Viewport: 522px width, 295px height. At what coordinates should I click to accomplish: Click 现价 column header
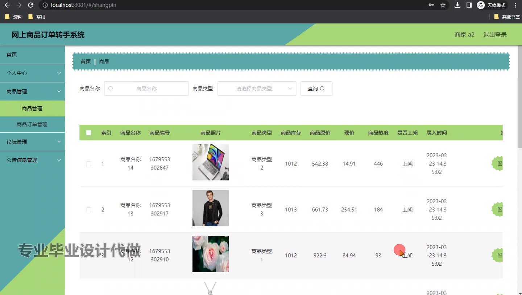coord(349,133)
